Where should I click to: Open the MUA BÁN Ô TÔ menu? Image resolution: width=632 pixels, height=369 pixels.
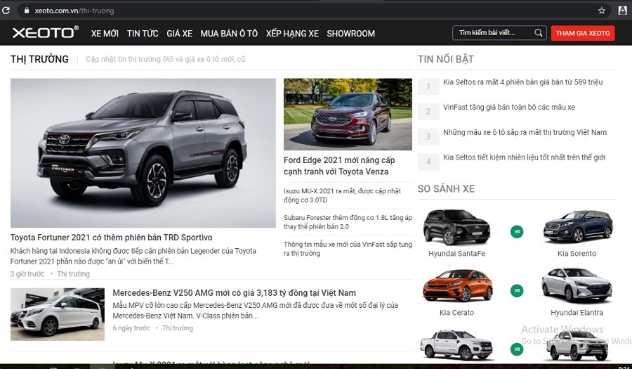click(x=229, y=33)
